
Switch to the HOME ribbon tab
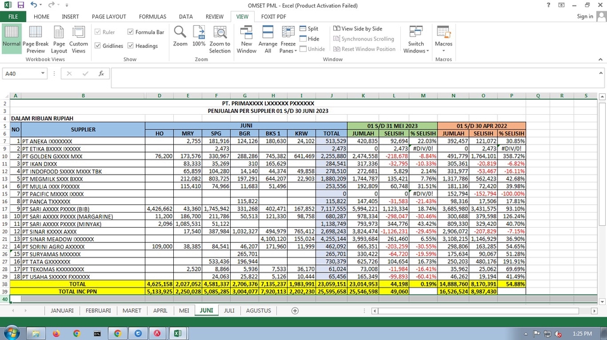42,16
